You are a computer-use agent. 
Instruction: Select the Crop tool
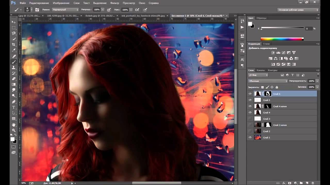14,45
